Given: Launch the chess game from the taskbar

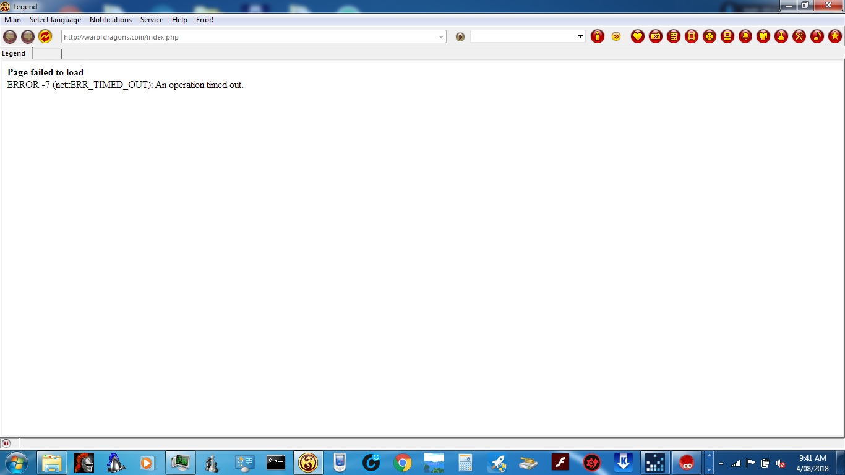Looking at the screenshot, I should 212,463.
